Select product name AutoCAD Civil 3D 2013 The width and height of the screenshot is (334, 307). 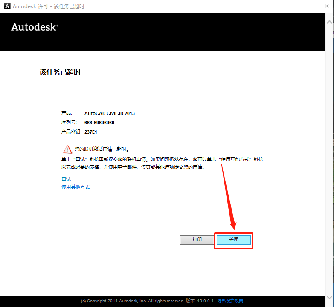pos(110,113)
